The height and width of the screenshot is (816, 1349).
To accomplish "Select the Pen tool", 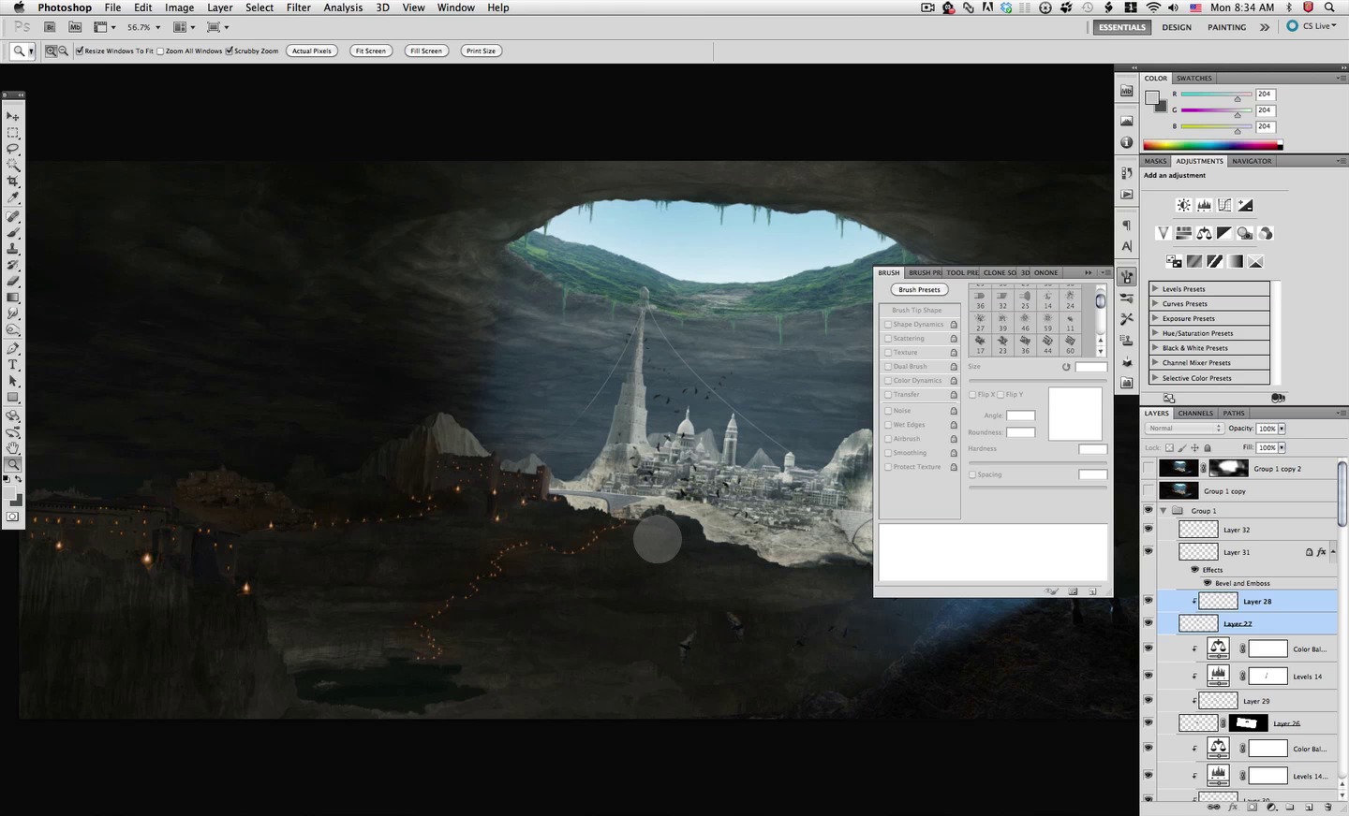I will (x=13, y=348).
